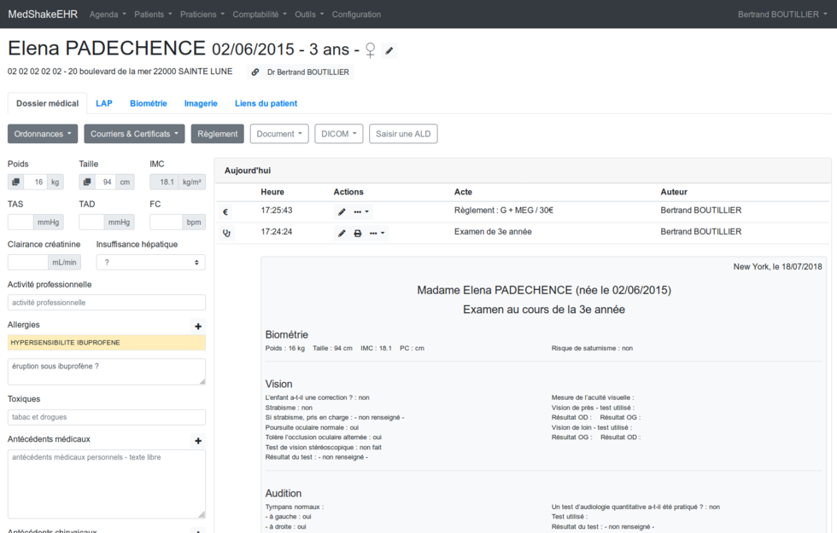Viewport: 837px width, 533px height.
Task: Click the activité professionnelle input field
Action: (x=107, y=303)
